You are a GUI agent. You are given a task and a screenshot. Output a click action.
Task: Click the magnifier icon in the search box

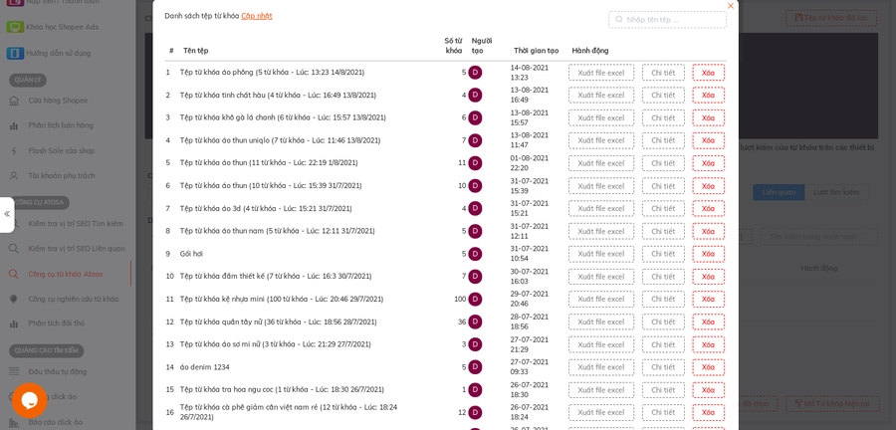click(x=619, y=19)
